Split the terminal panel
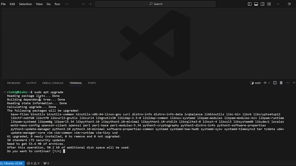This screenshot has height=166, width=296. point(275,83)
